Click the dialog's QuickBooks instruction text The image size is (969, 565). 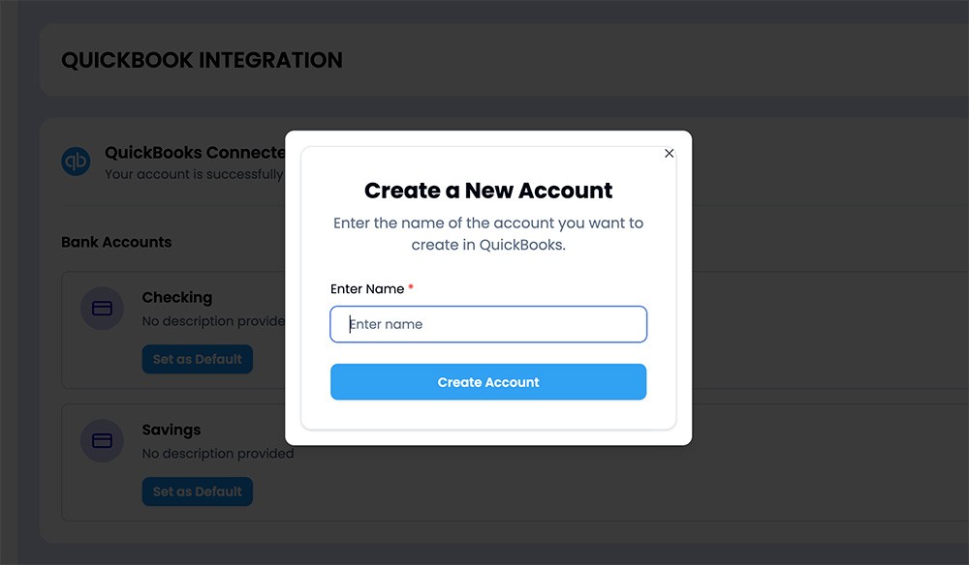point(488,234)
